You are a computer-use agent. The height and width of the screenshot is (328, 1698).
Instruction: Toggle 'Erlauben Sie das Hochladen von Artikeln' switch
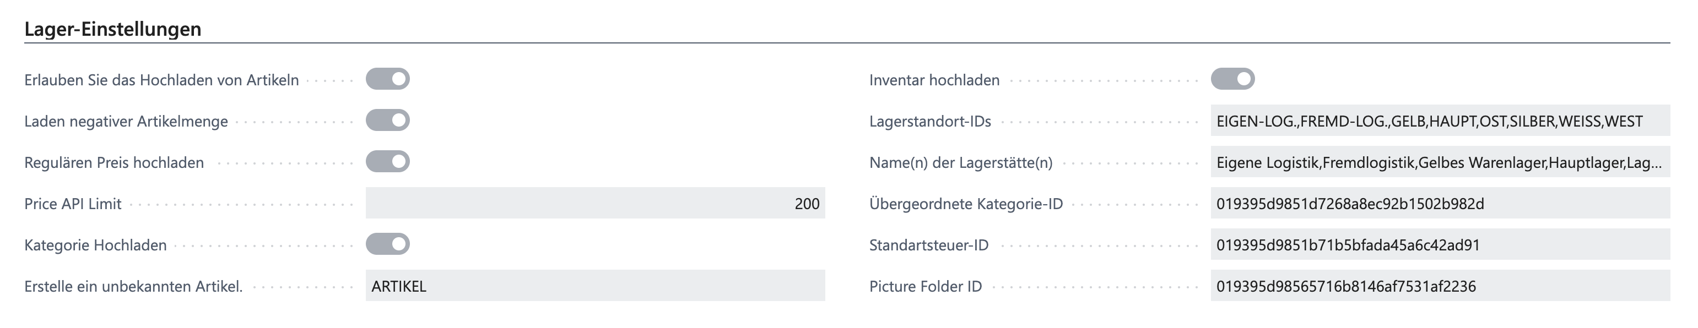[388, 79]
